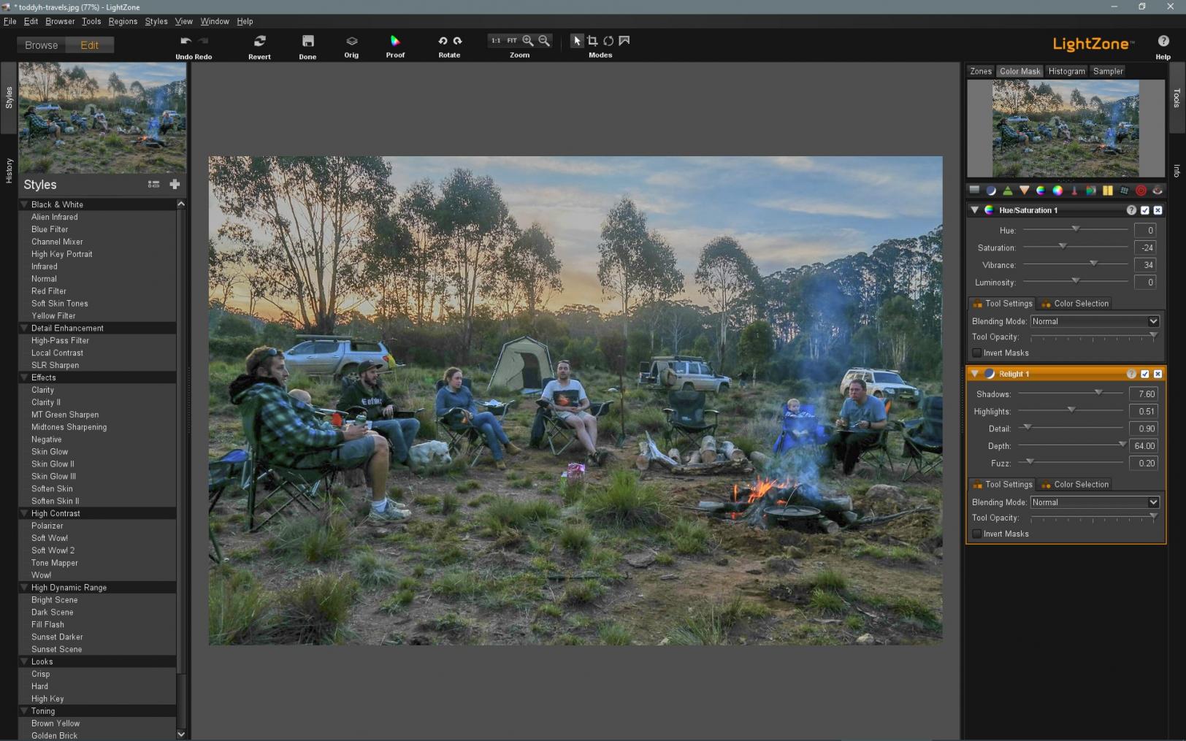1186x741 pixels.
Task: Zoom out of the image
Action: (544, 41)
